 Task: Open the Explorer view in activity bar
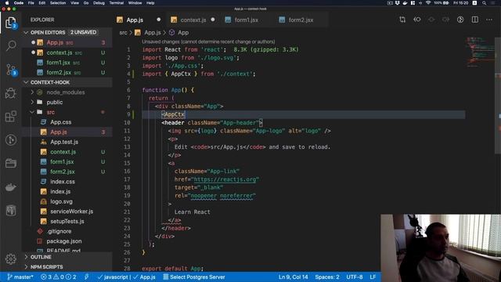pos(10,23)
